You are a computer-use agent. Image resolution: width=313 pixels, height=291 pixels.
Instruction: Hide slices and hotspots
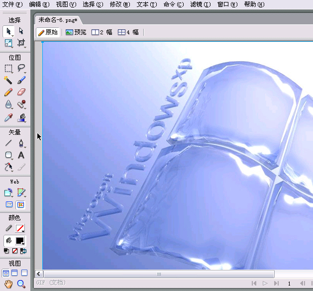[9, 204]
